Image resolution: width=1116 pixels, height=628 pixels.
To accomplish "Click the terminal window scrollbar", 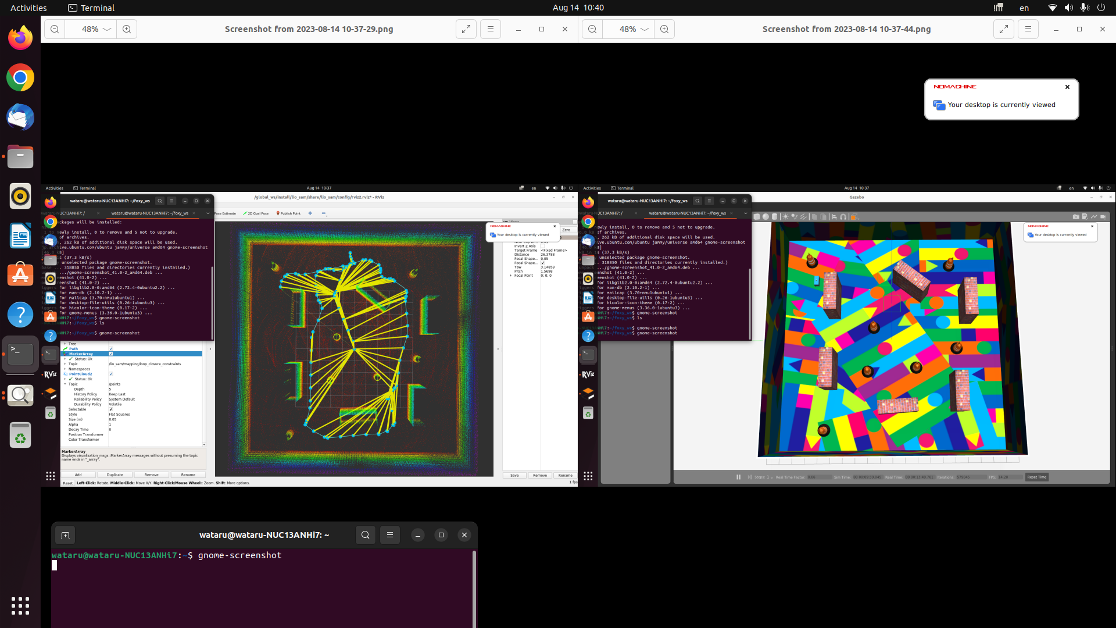I will pos(474,588).
